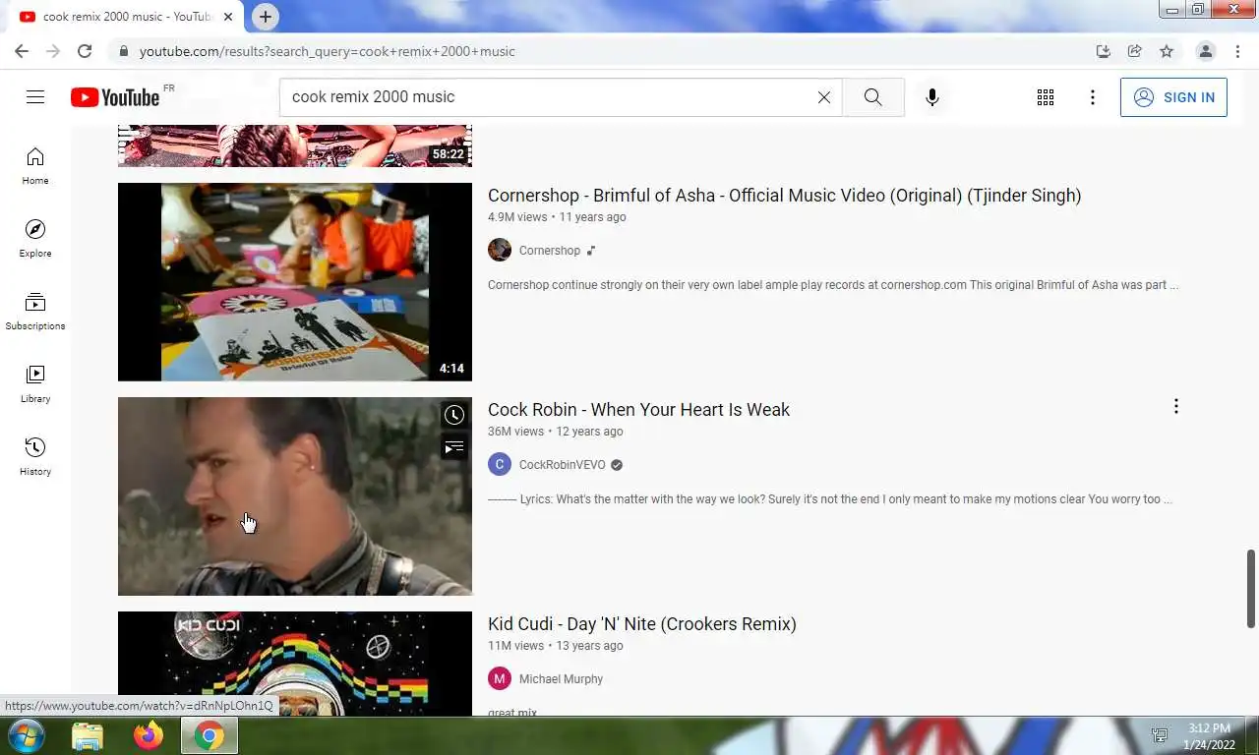1259x755 pixels.
Task: Open Chrome three-dot menu
Action: click(x=1237, y=51)
